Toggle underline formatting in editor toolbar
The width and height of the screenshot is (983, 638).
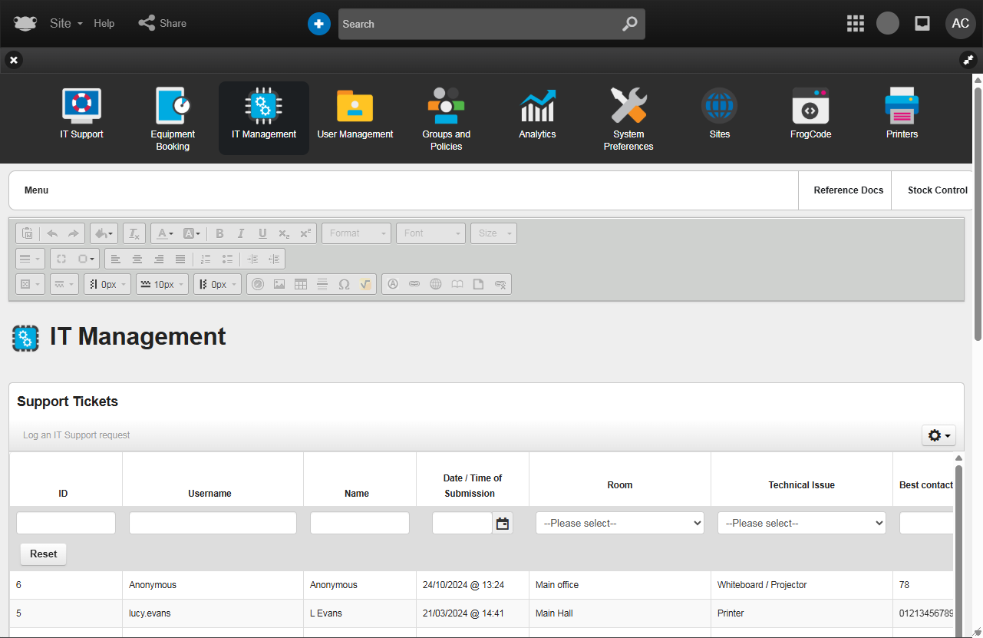pos(262,233)
